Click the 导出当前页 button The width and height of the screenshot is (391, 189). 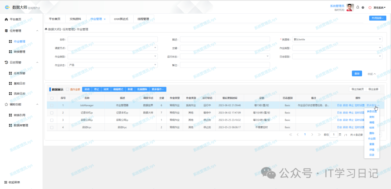[358, 89]
